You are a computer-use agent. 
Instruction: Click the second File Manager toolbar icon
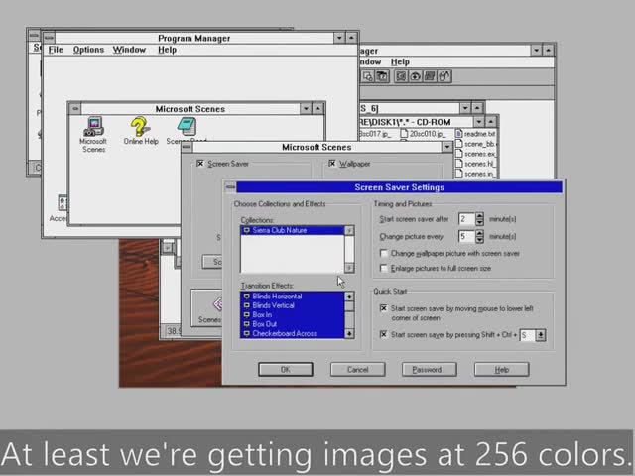click(382, 76)
